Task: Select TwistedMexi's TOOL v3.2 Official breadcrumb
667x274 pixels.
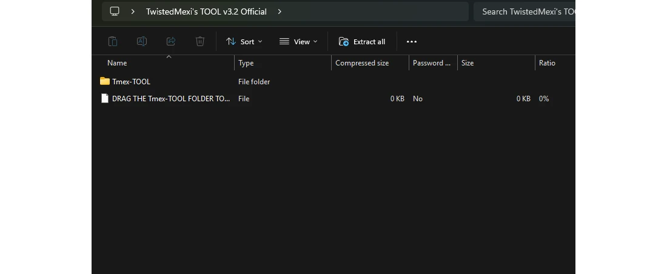Action: [206, 12]
